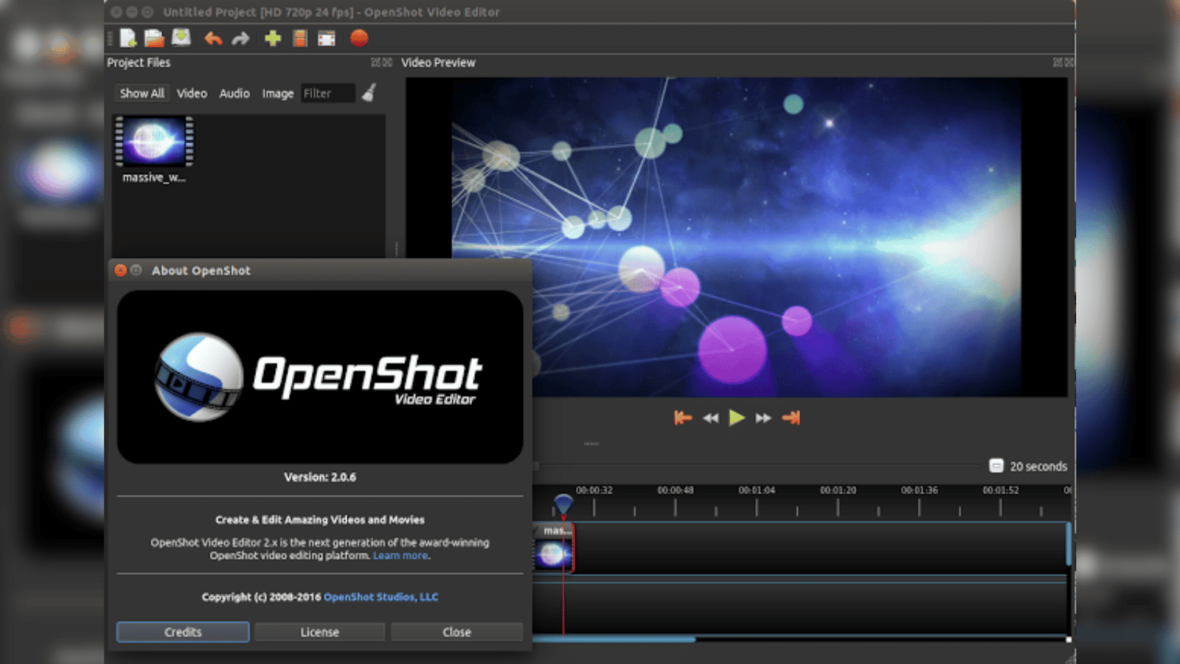
Task: Click the Close button in the About dialog
Action: pyautogui.click(x=457, y=632)
